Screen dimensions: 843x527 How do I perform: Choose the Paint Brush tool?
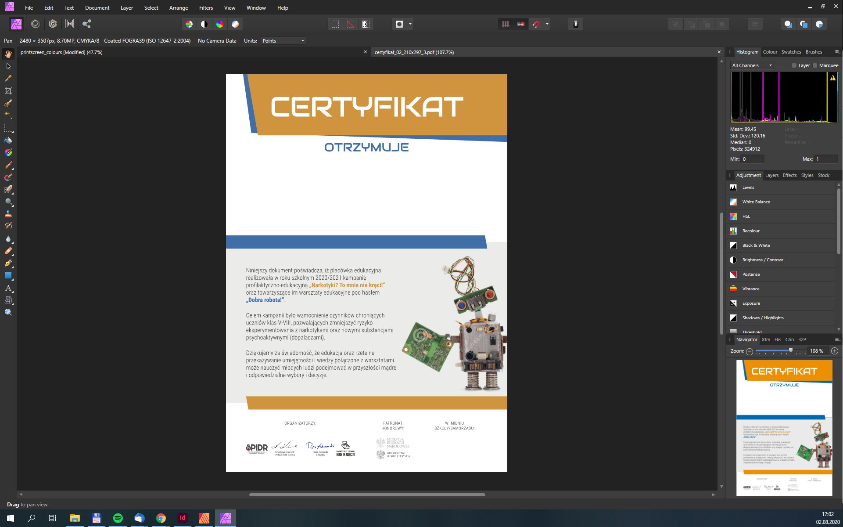(x=8, y=165)
